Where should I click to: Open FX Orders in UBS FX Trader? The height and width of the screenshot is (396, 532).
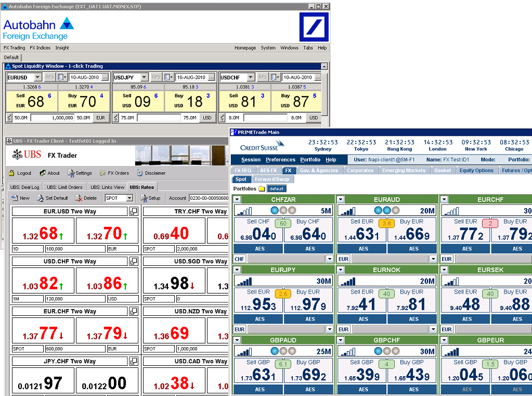[x=114, y=173]
